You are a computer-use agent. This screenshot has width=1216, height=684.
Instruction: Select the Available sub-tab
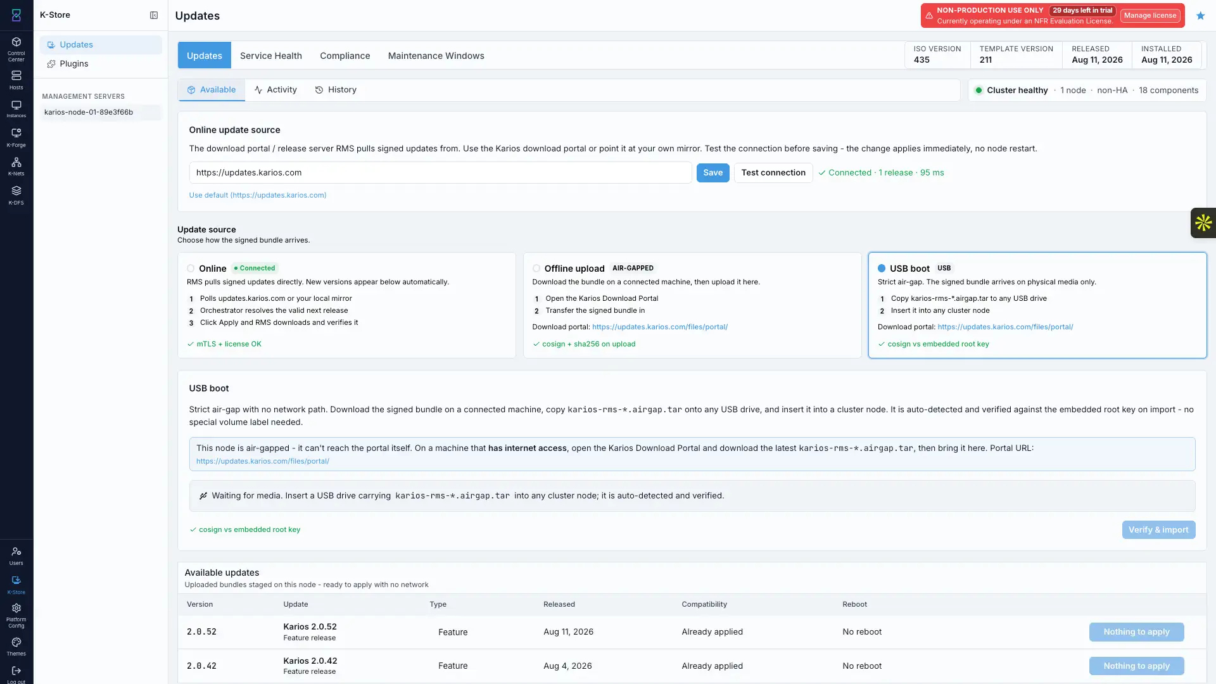click(x=212, y=90)
